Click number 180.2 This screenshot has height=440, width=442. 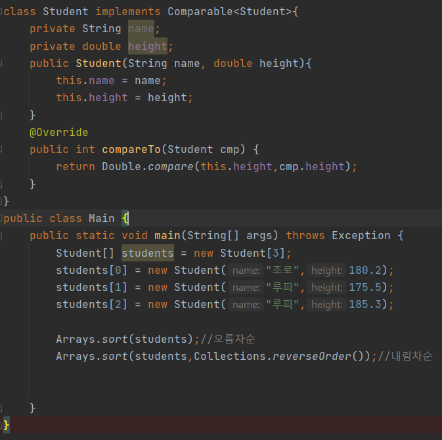[x=365, y=271]
